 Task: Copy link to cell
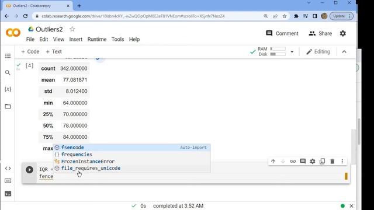(293, 162)
